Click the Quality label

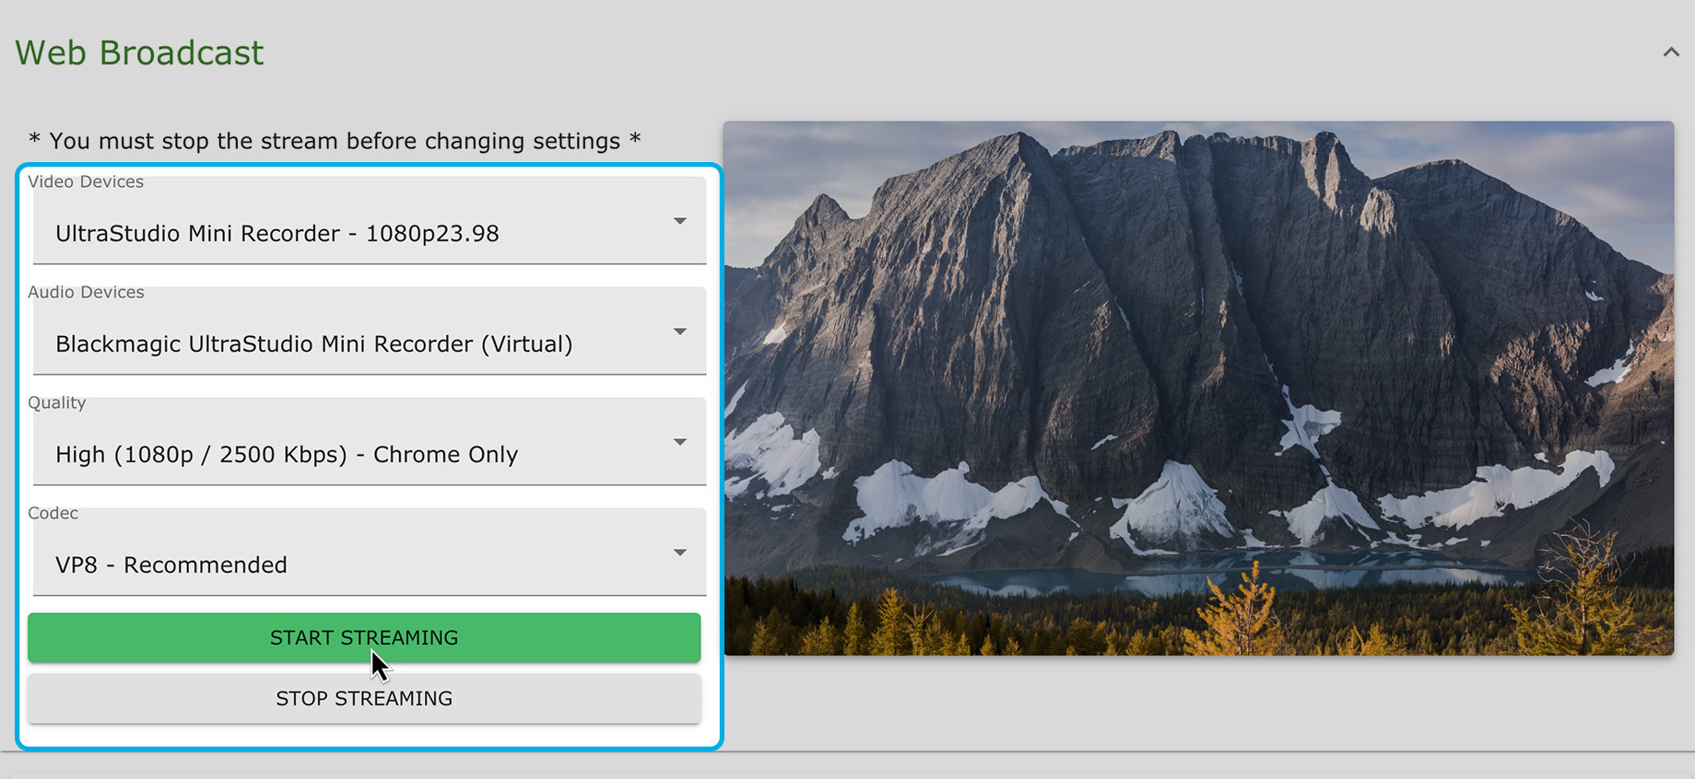coord(56,402)
